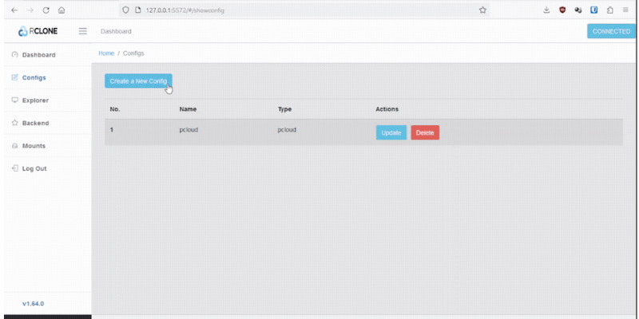Click Update for the pcloud config

point(391,132)
